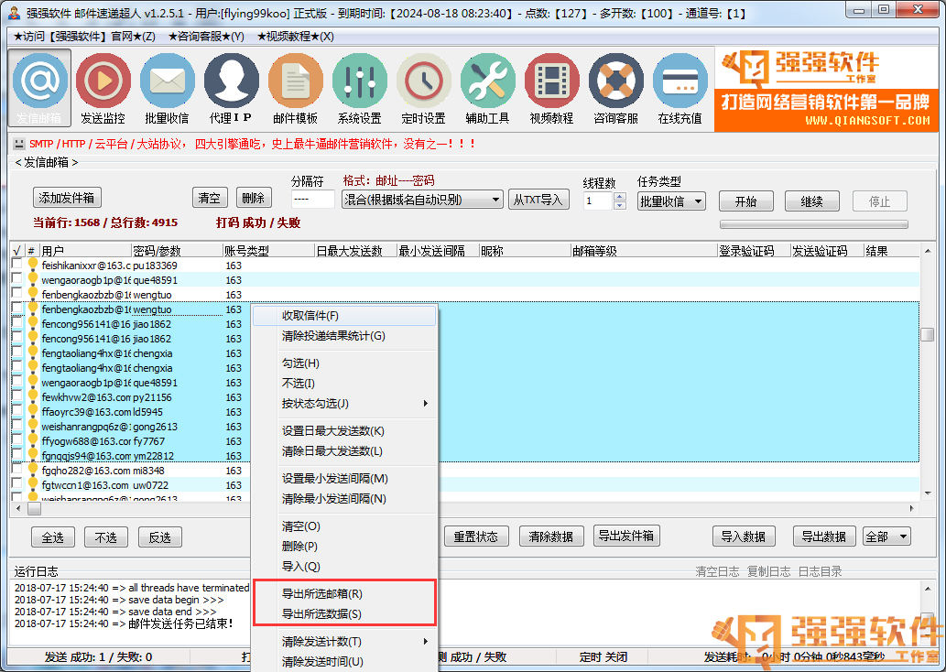Screen dimensions: 946x672
Task: Choose 删除(P) in the context menu
Action: pos(344,546)
